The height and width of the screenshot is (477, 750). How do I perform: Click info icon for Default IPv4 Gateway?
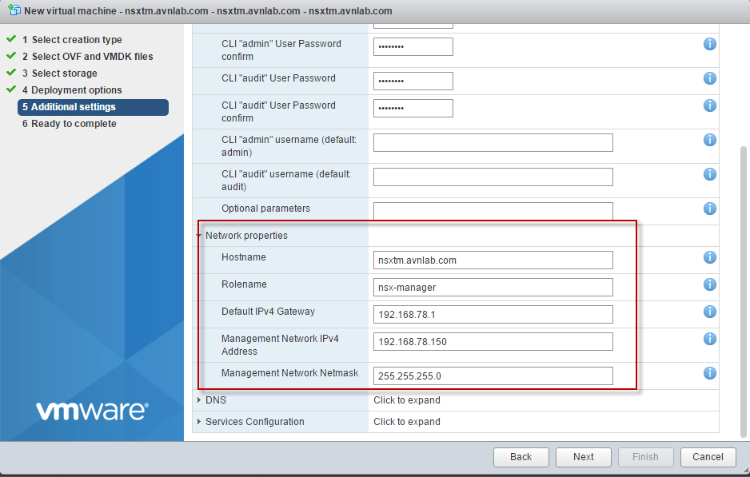coord(709,312)
